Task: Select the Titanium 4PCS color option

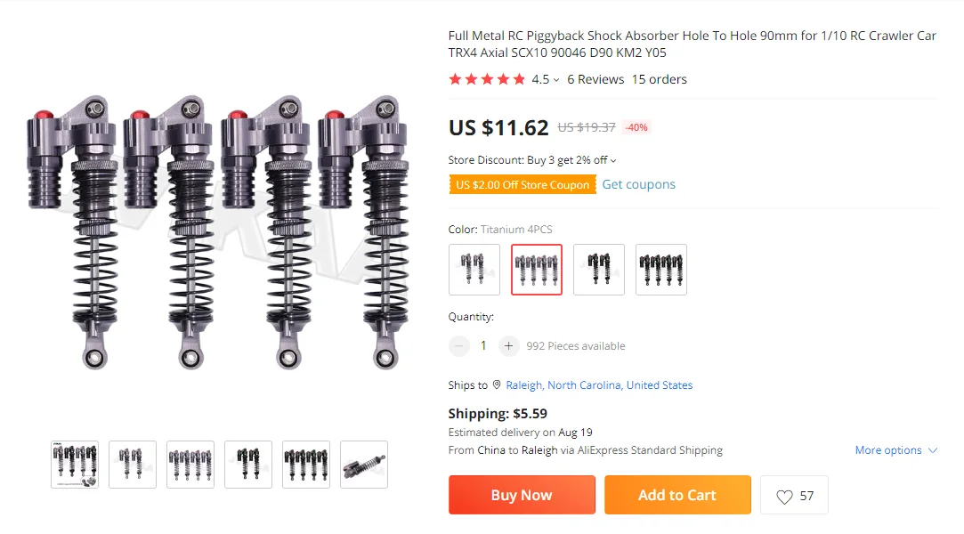Action: [x=537, y=270]
